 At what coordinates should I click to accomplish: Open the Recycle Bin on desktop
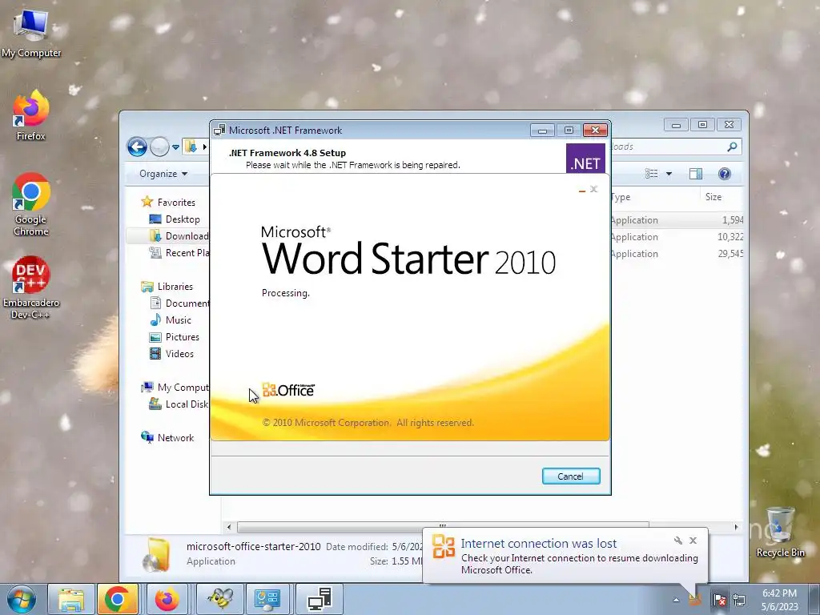780,533
